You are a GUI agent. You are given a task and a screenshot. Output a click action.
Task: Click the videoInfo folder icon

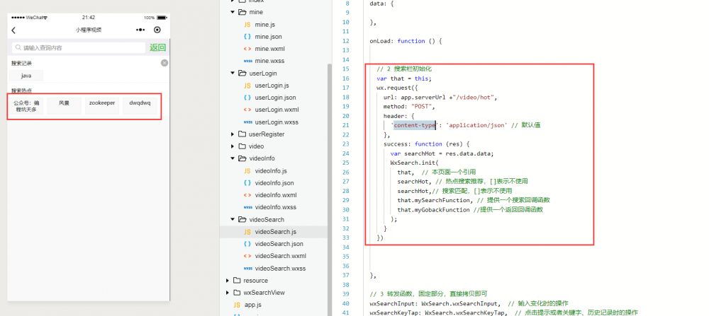click(x=242, y=158)
